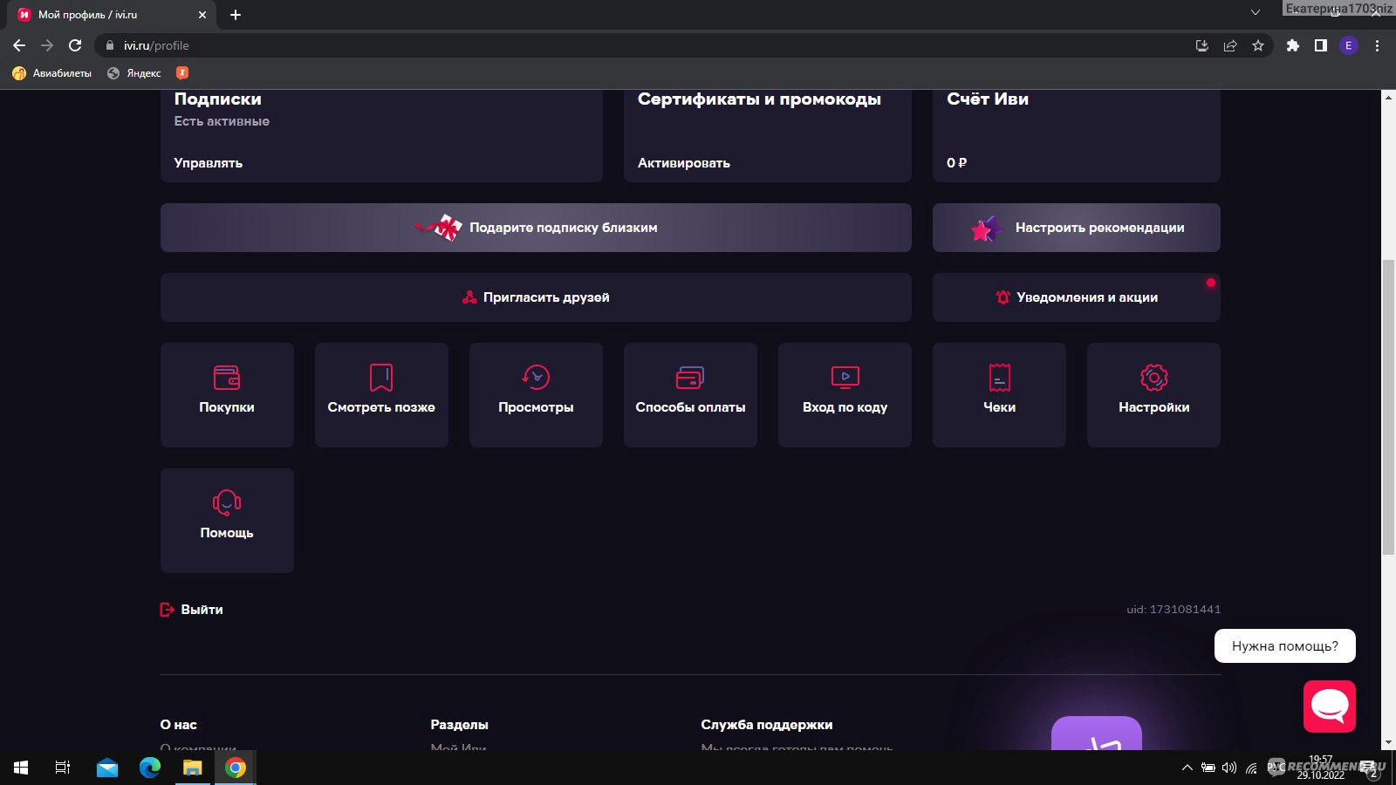
Task: Click Сертификаты и промокоды heading
Action: coord(759,99)
